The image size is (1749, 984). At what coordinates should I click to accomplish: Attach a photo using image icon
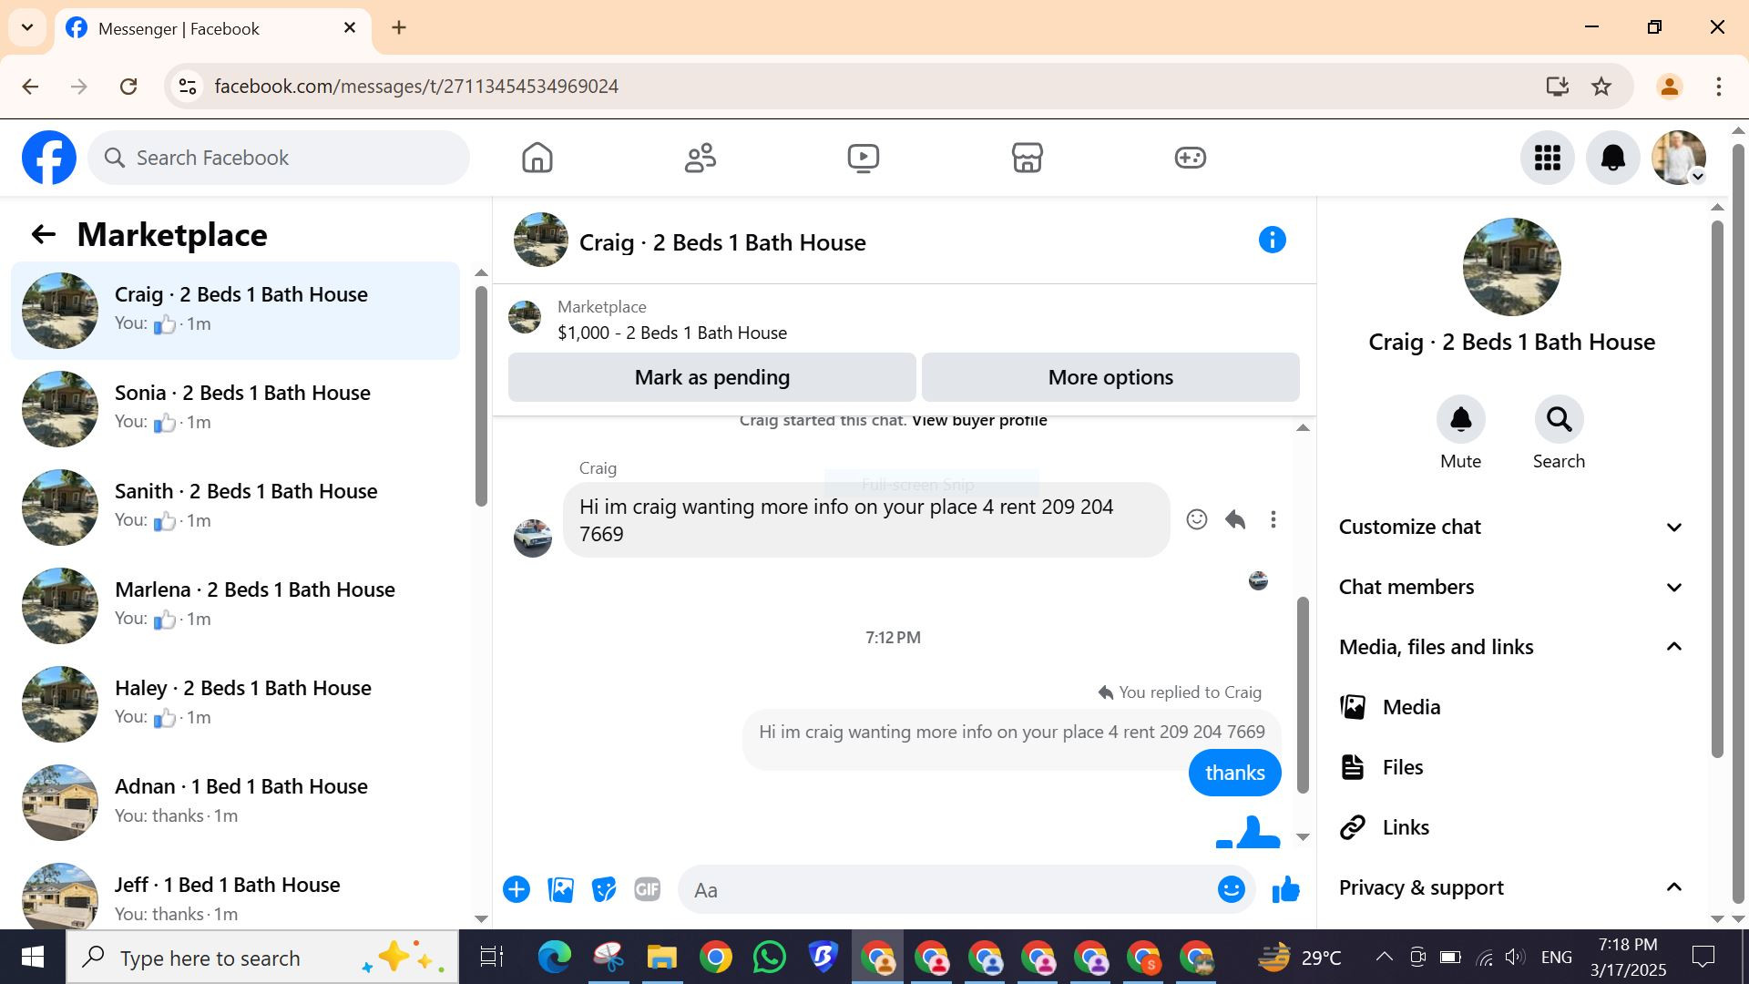[560, 889]
